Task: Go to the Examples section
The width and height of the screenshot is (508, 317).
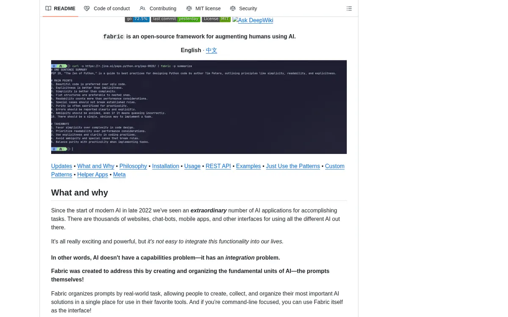Action: tap(248, 166)
